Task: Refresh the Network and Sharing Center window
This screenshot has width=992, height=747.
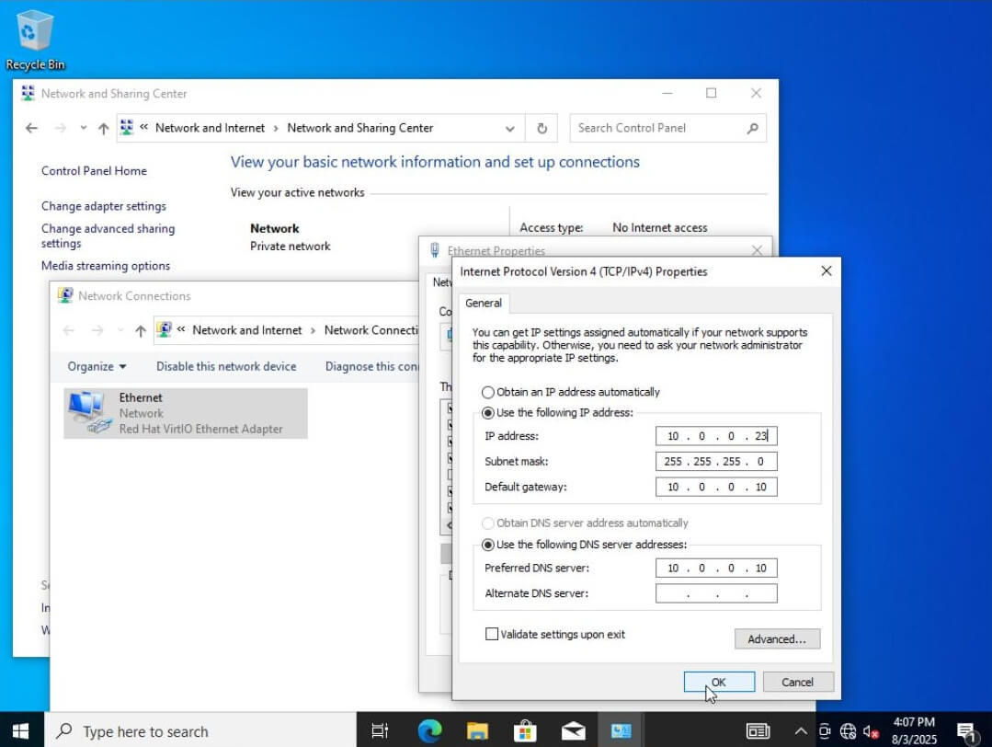Action: click(542, 129)
